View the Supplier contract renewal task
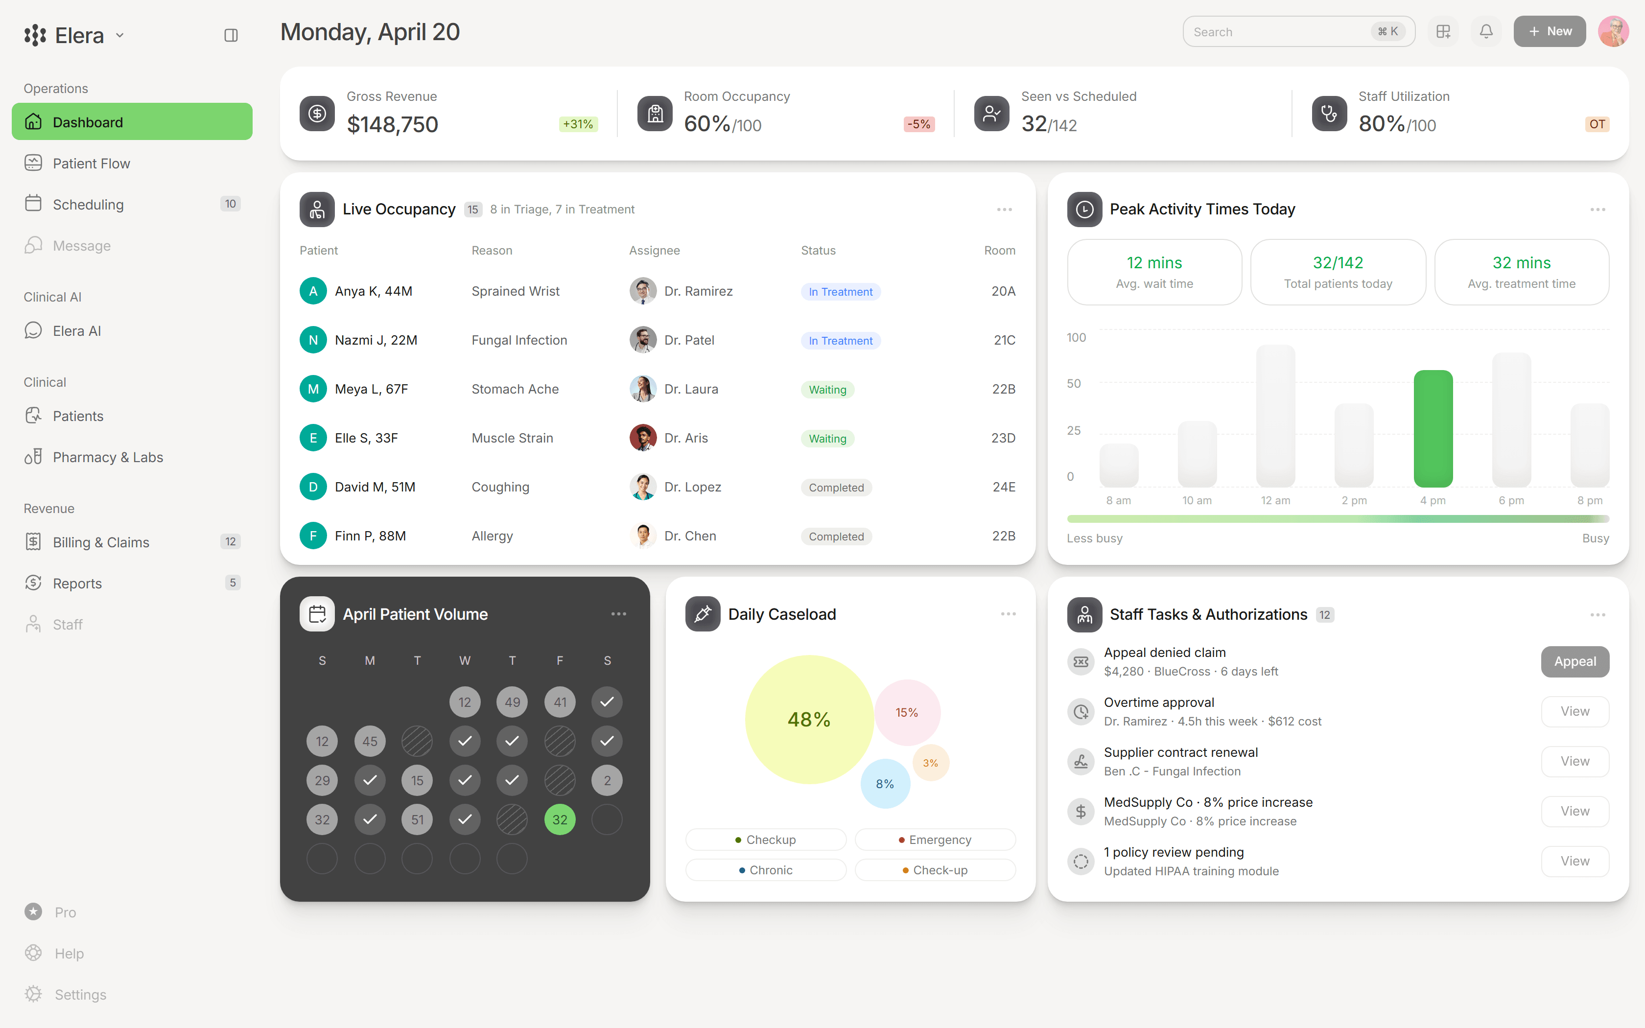 tap(1574, 762)
